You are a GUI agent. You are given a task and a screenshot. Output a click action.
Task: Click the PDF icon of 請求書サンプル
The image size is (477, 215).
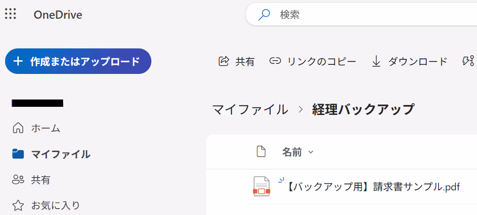[262, 186]
